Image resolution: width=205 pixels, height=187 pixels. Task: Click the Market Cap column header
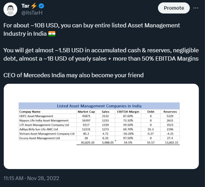[86, 112]
